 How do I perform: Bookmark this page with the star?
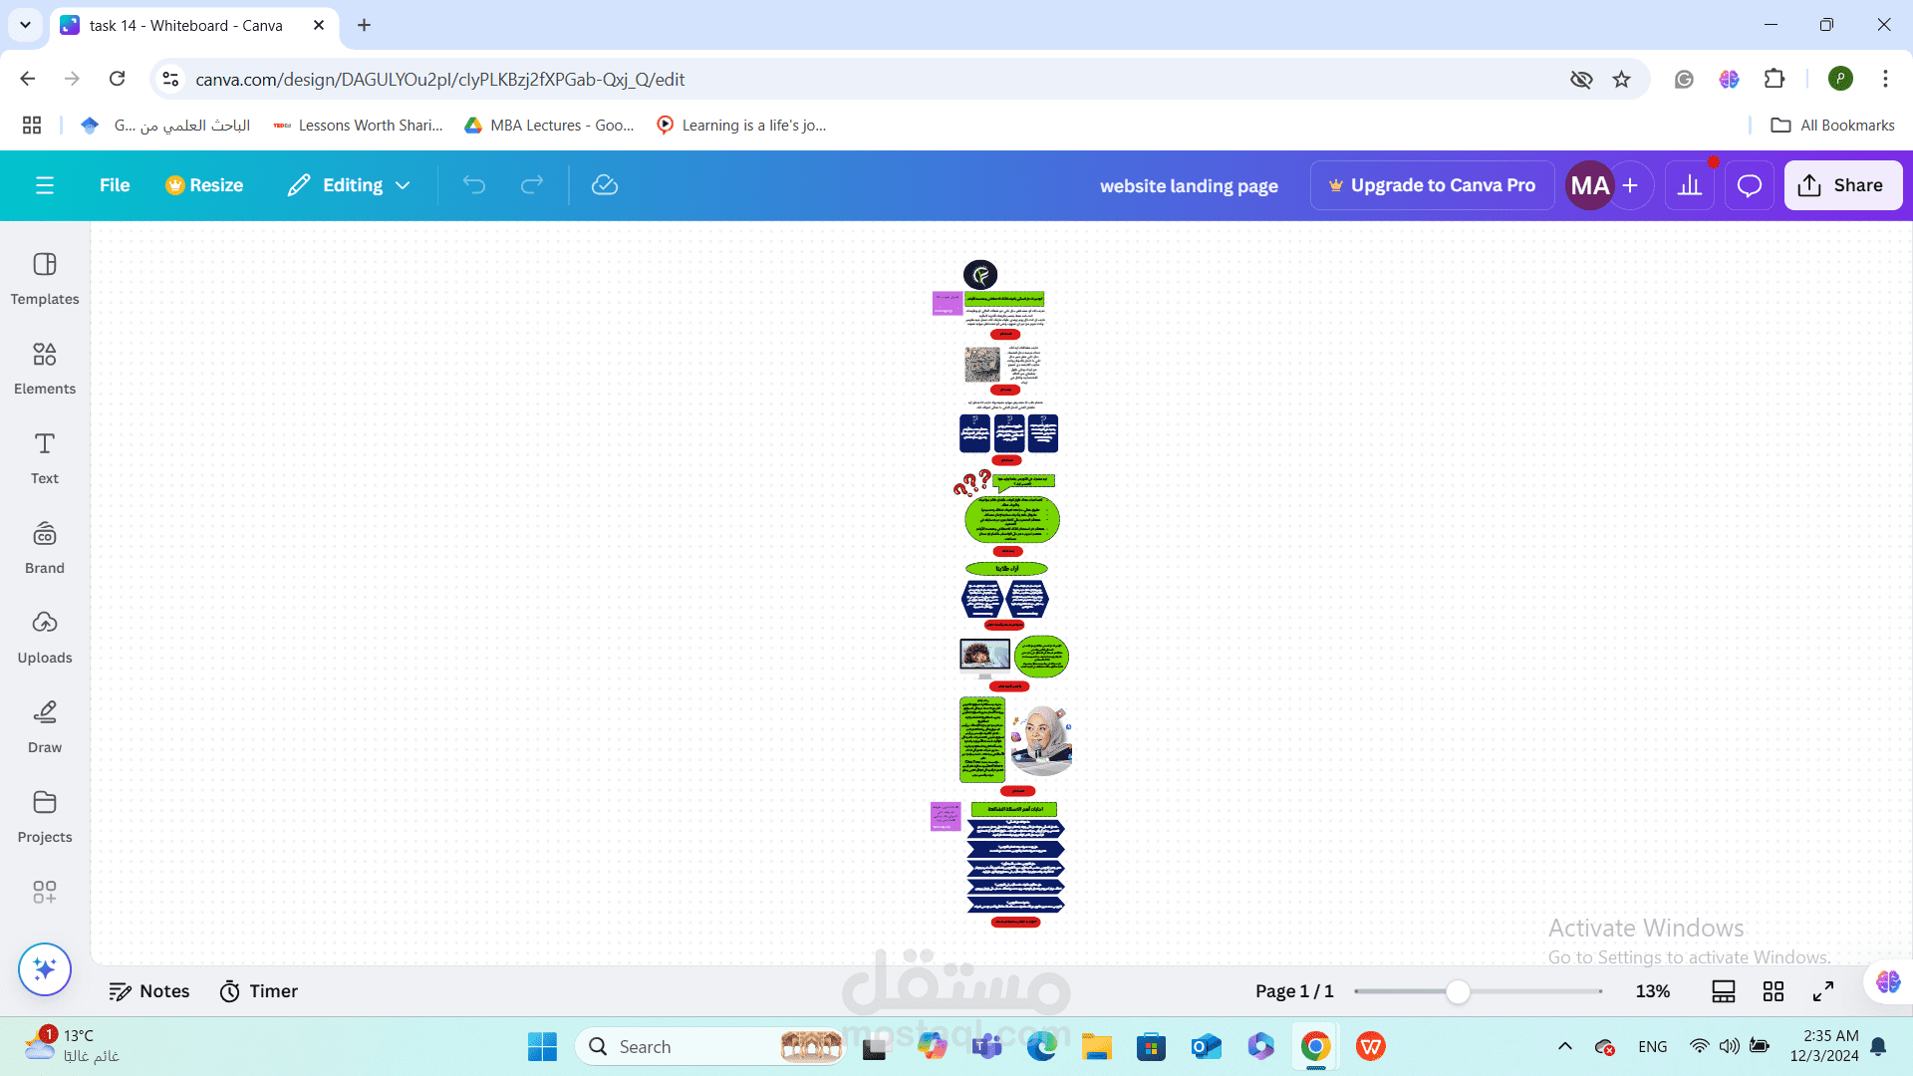pos(1622,79)
